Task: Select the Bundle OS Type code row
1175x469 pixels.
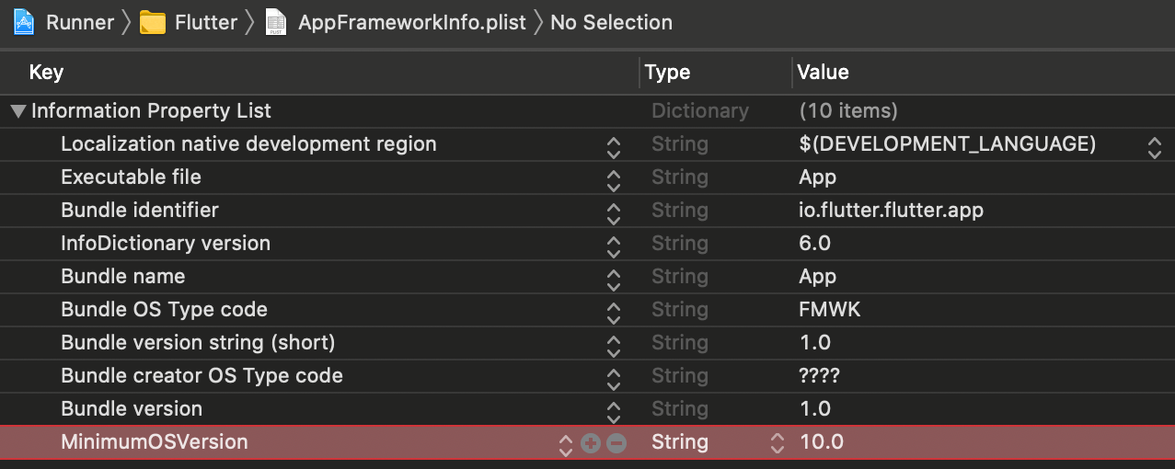Action: (587, 310)
